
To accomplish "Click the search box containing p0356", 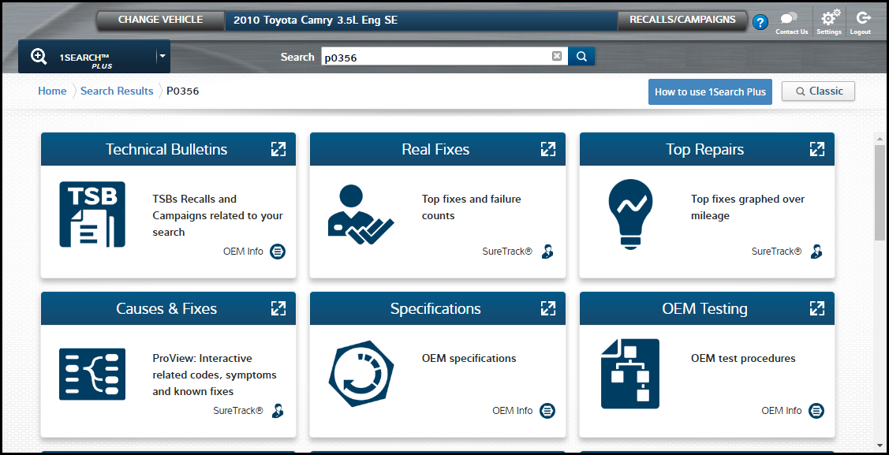I will point(434,57).
